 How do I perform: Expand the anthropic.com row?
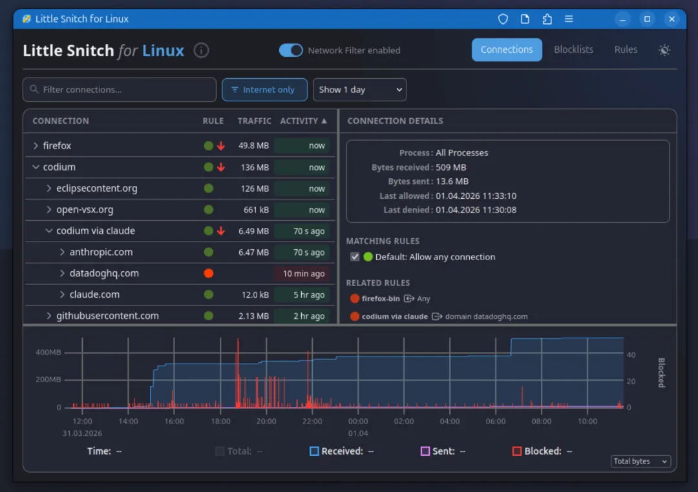62,252
